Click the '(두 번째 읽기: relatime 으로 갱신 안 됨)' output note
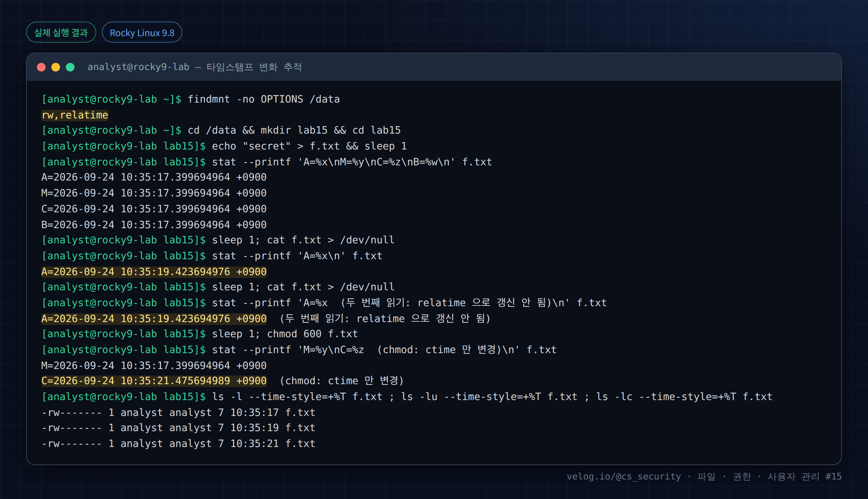This screenshot has width=868, height=499. pyautogui.click(x=385, y=318)
